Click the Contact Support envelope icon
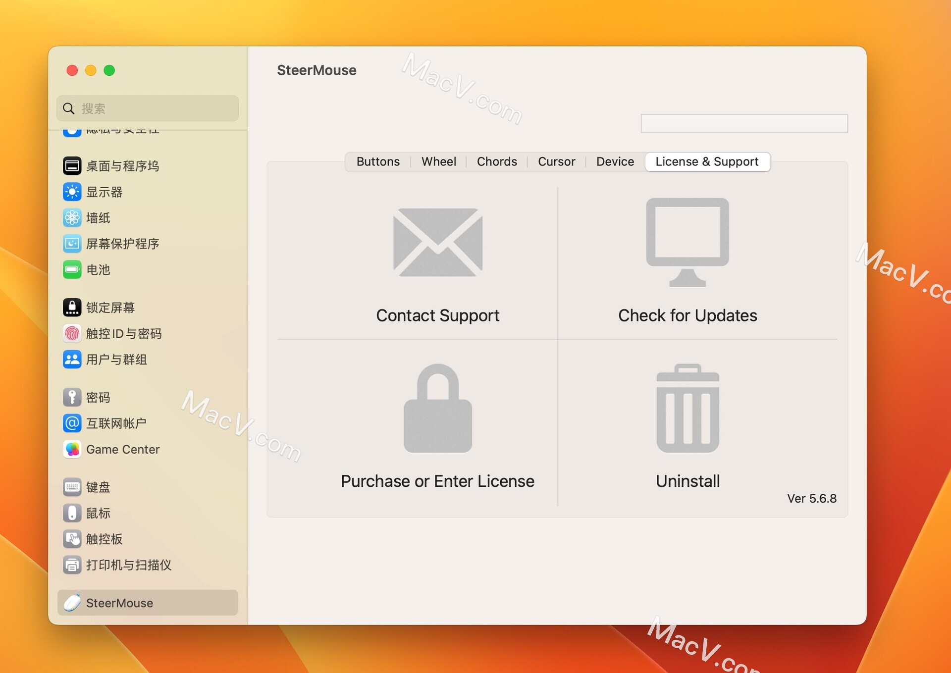951x673 pixels. tap(438, 243)
